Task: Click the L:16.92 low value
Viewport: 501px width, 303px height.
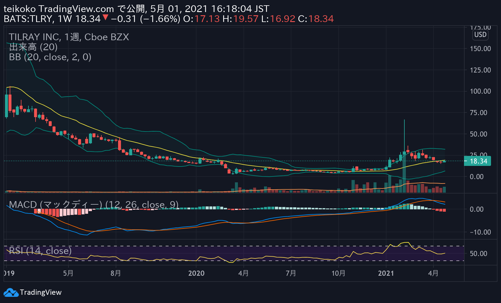Action: coord(278,19)
